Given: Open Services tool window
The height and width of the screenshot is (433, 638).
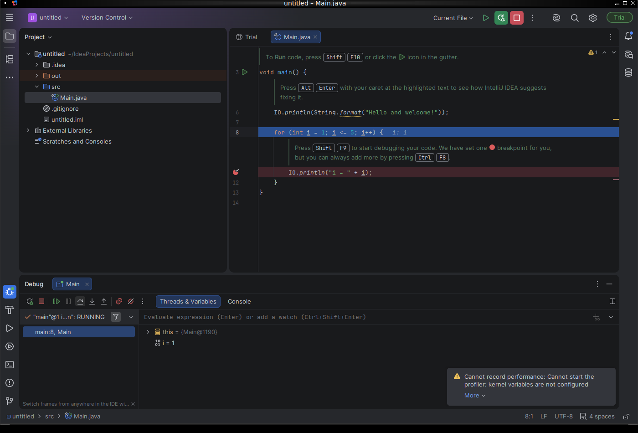Looking at the screenshot, I should pyautogui.click(x=10, y=346).
